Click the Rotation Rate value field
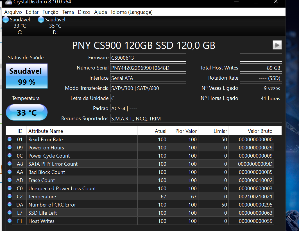Viewport: 299px width, 231px height. [x=261, y=78]
